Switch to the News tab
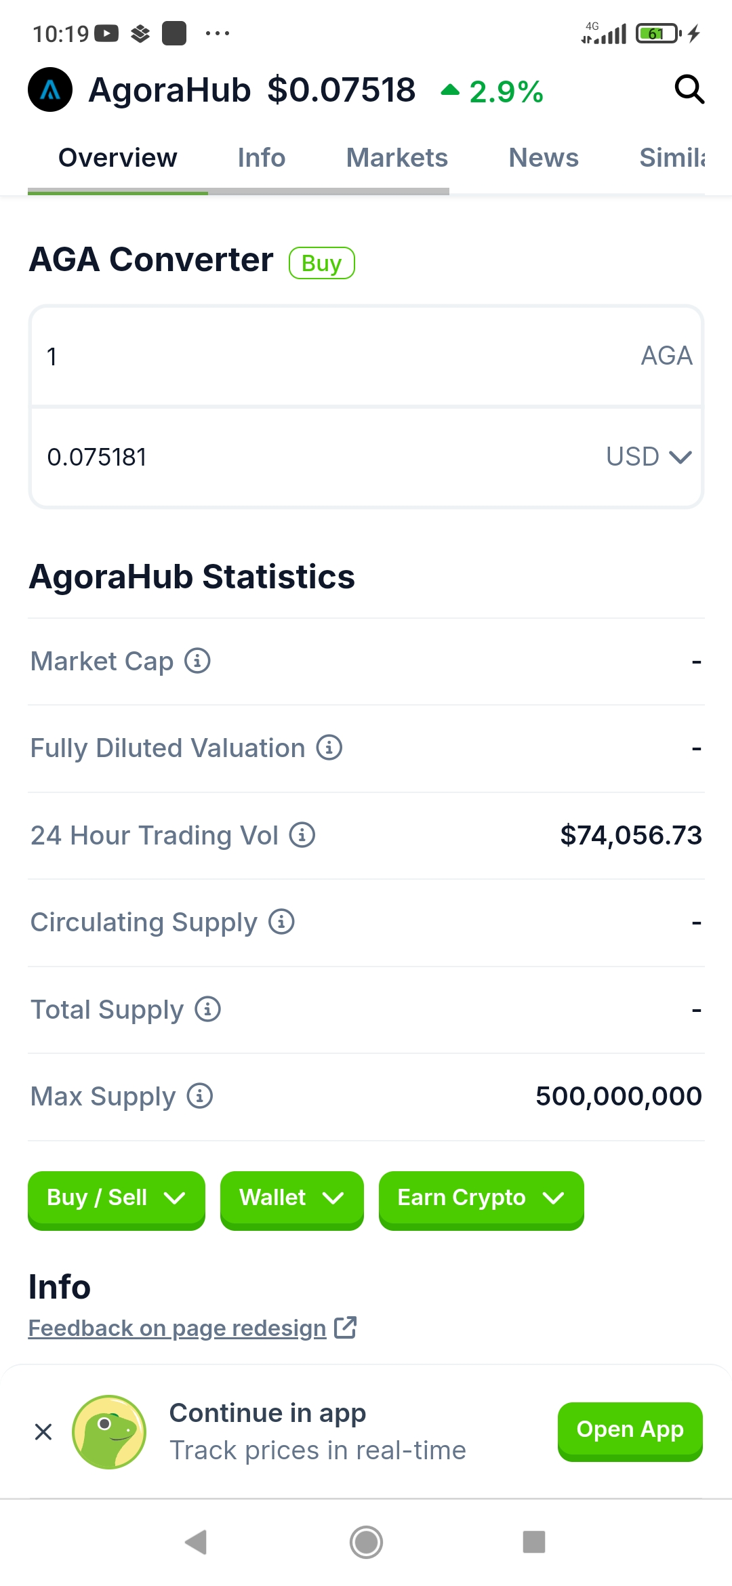The width and height of the screenshot is (732, 1586). tap(544, 158)
